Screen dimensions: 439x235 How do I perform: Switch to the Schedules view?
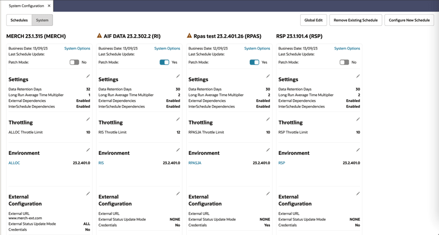click(x=19, y=20)
